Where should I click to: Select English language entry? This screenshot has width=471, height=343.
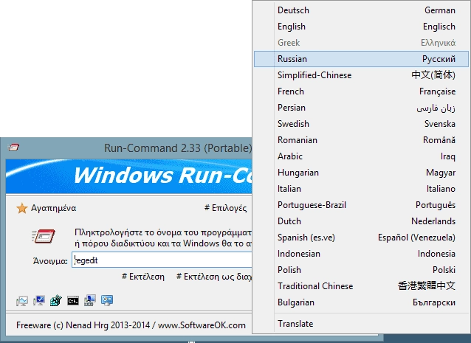click(361, 27)
